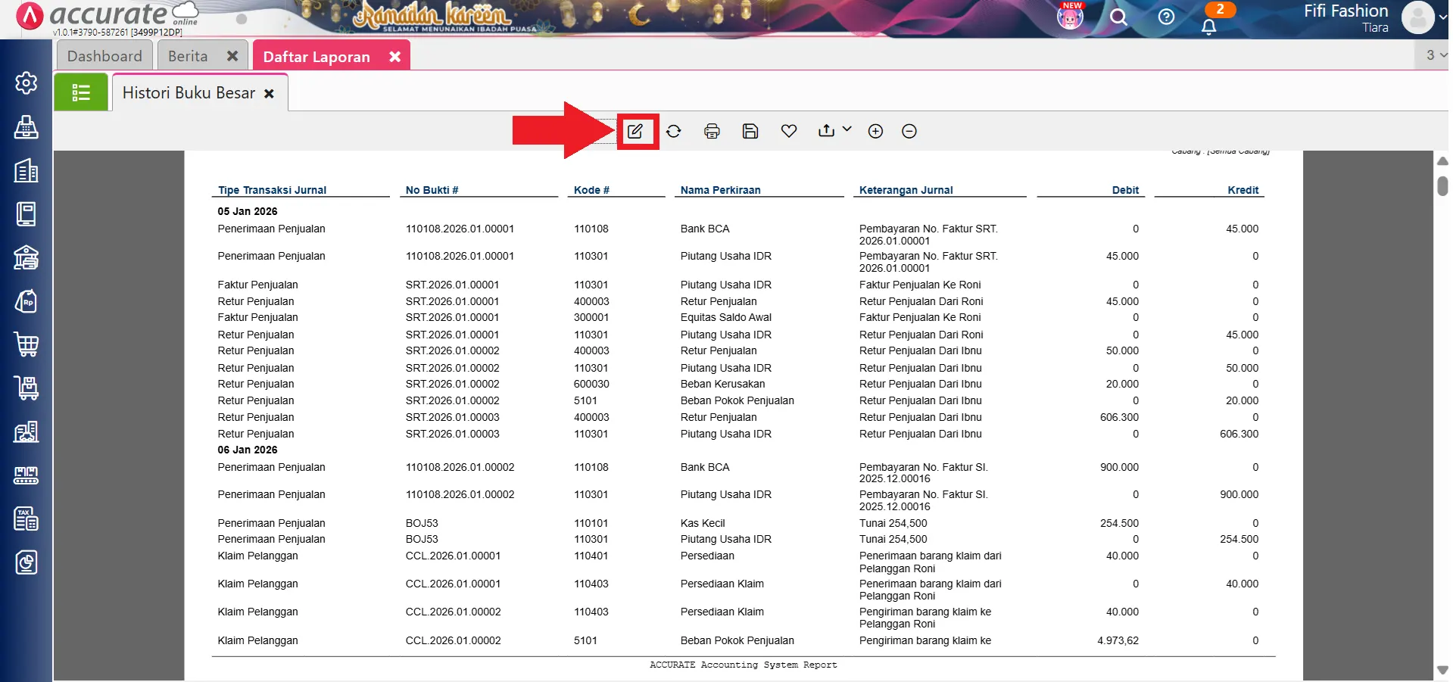Save the report using the floppy disk icon
The image size is (1453, 682).
click(x=750, y=132)
